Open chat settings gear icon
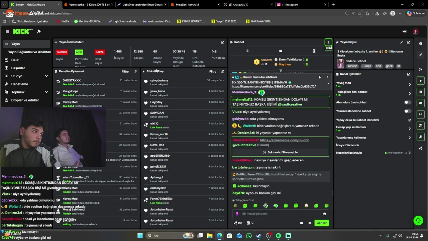This screenshot has height=241, width=428. [310, 223]
